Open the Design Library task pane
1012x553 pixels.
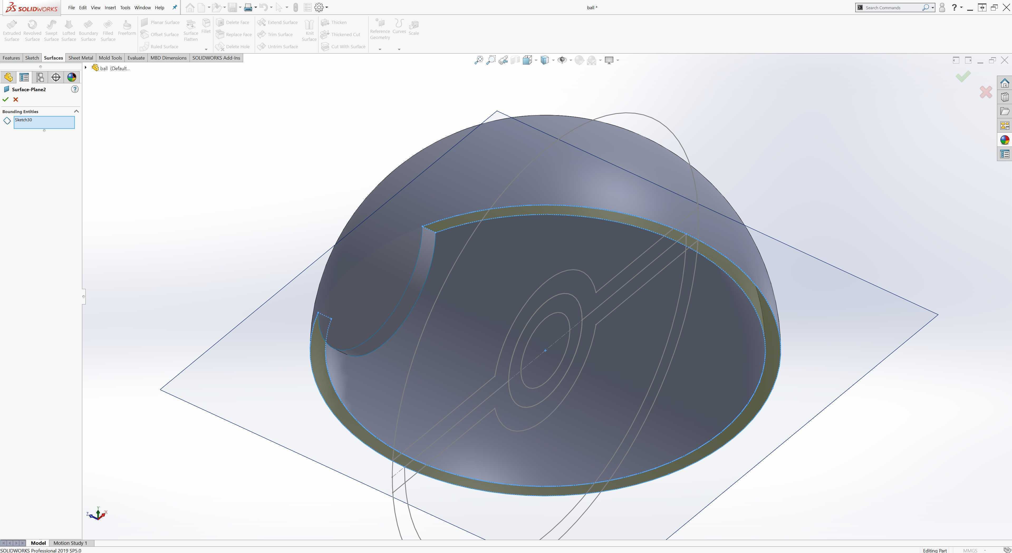tap(1005, 97)
